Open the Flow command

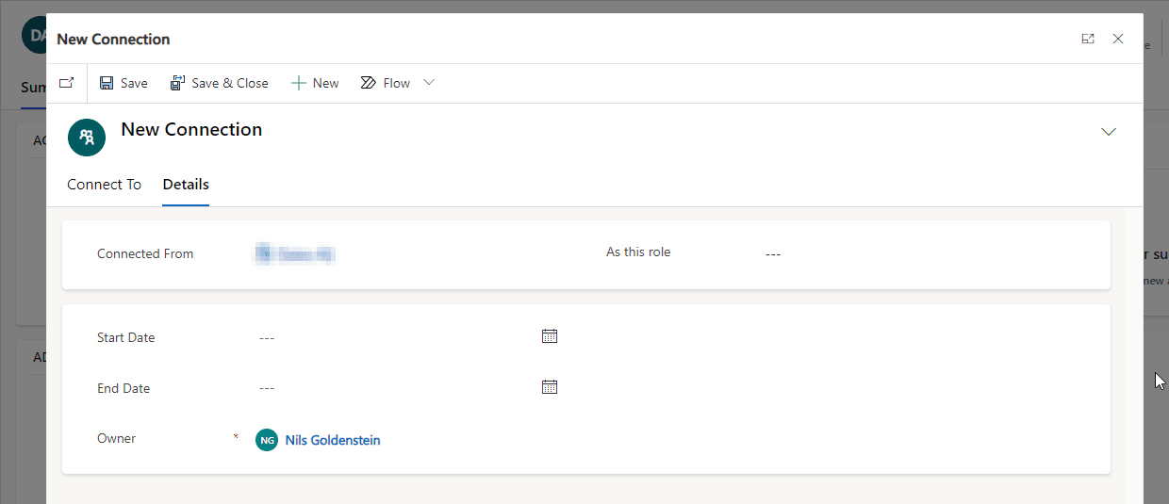(386, 83)
